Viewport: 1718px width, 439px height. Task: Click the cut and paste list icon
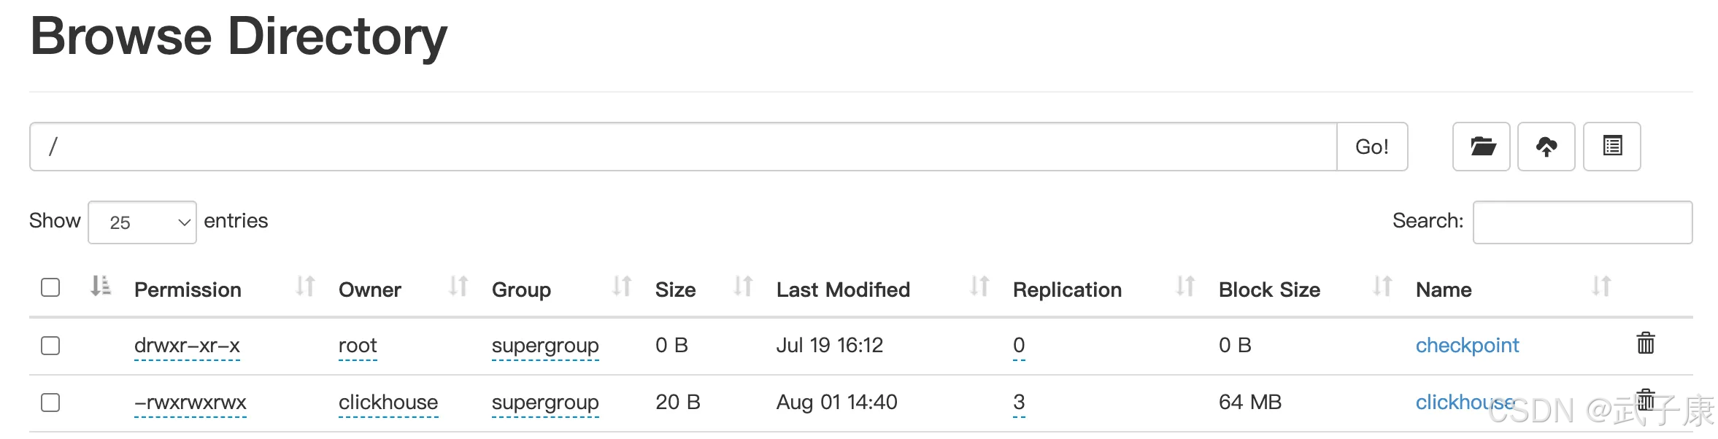pyautogui.click(x=1611, y=147)
